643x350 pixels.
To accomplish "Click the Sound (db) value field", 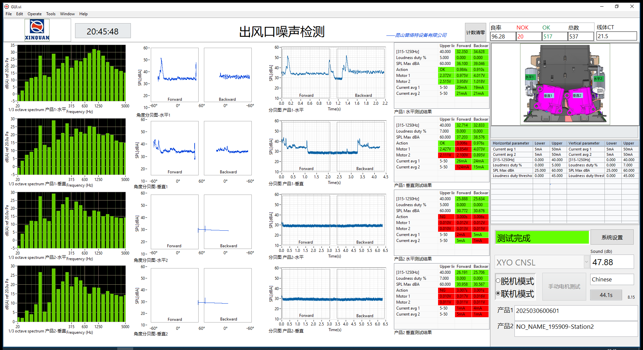I will [612, 262].
